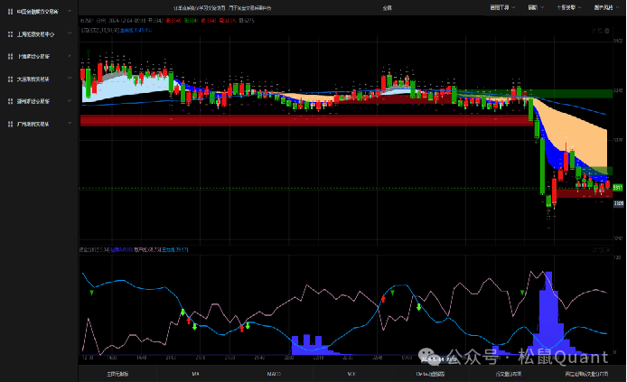Switch to the MACD indicator tab
The width and height of the screenshot is (627, 382).
coord(274,373)
